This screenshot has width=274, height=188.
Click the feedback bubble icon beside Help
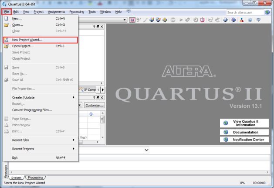[x=129, y=11]
